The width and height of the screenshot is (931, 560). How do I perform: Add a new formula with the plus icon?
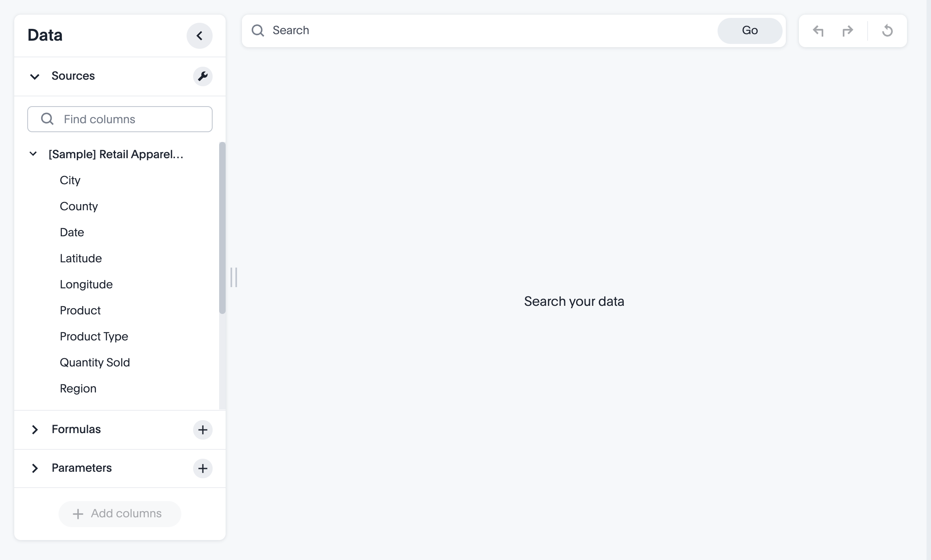pyautogui.click(x=203, y=430)
